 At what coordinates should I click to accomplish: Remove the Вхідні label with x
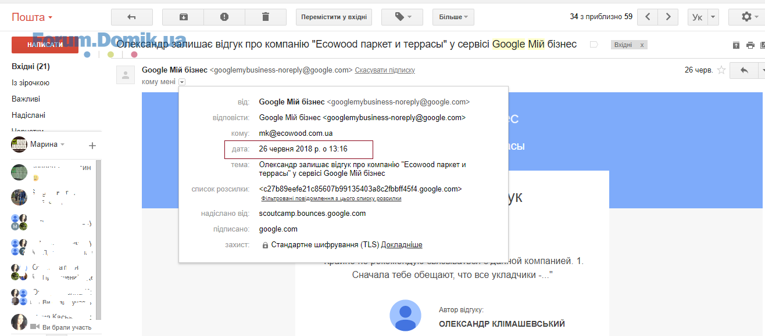click(642, 45)
